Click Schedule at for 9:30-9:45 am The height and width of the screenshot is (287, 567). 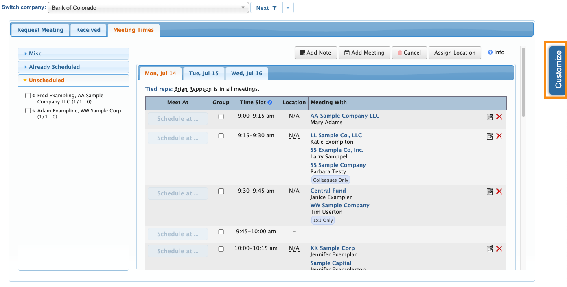click(178, 193)
